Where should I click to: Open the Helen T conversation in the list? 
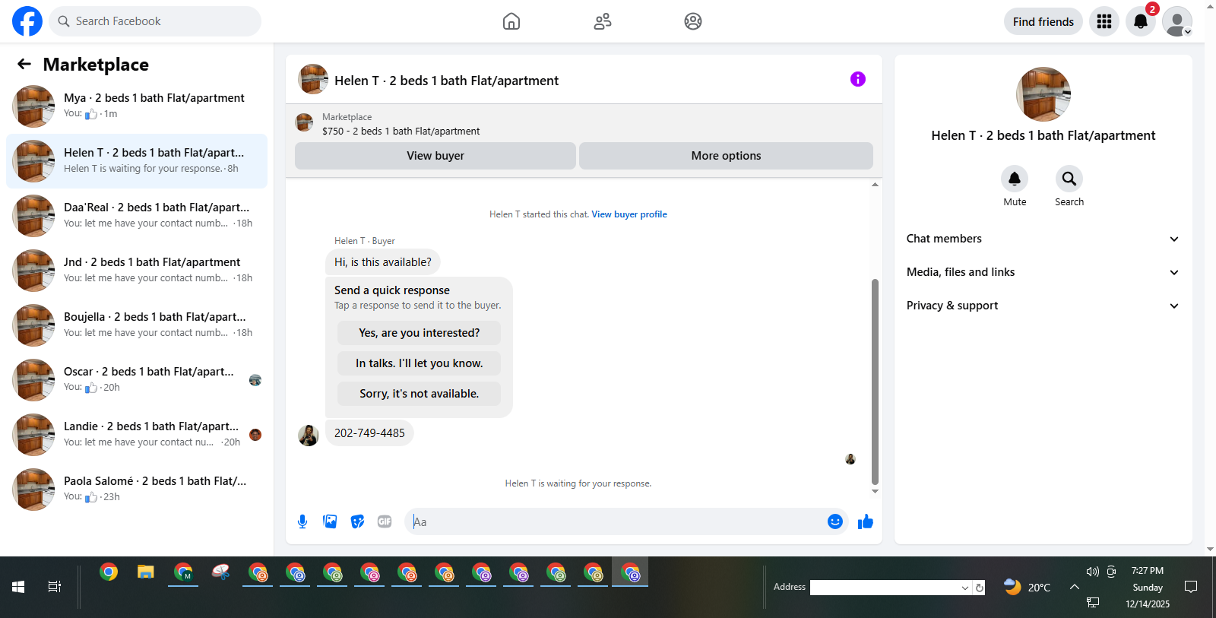(137, 161)
